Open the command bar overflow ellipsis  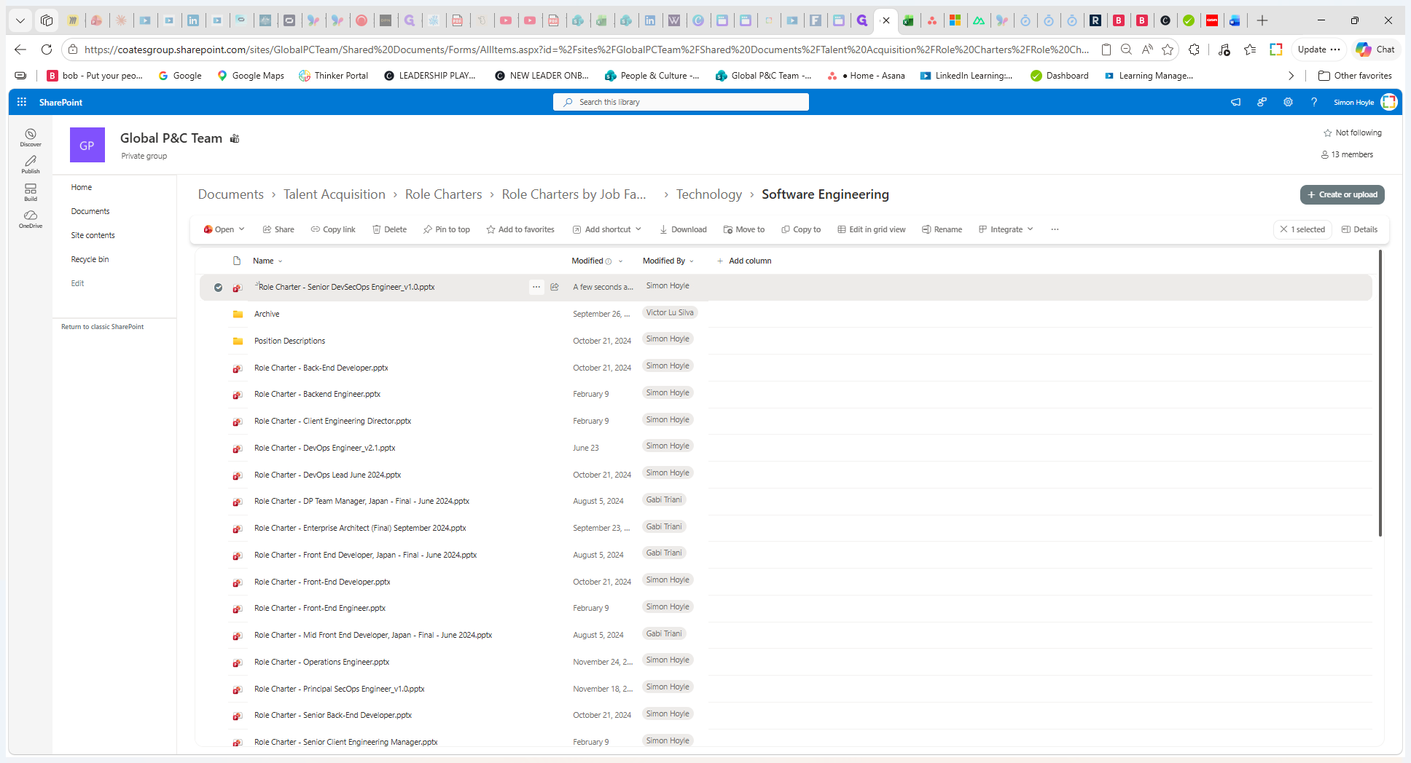(x=1055, y=229)
